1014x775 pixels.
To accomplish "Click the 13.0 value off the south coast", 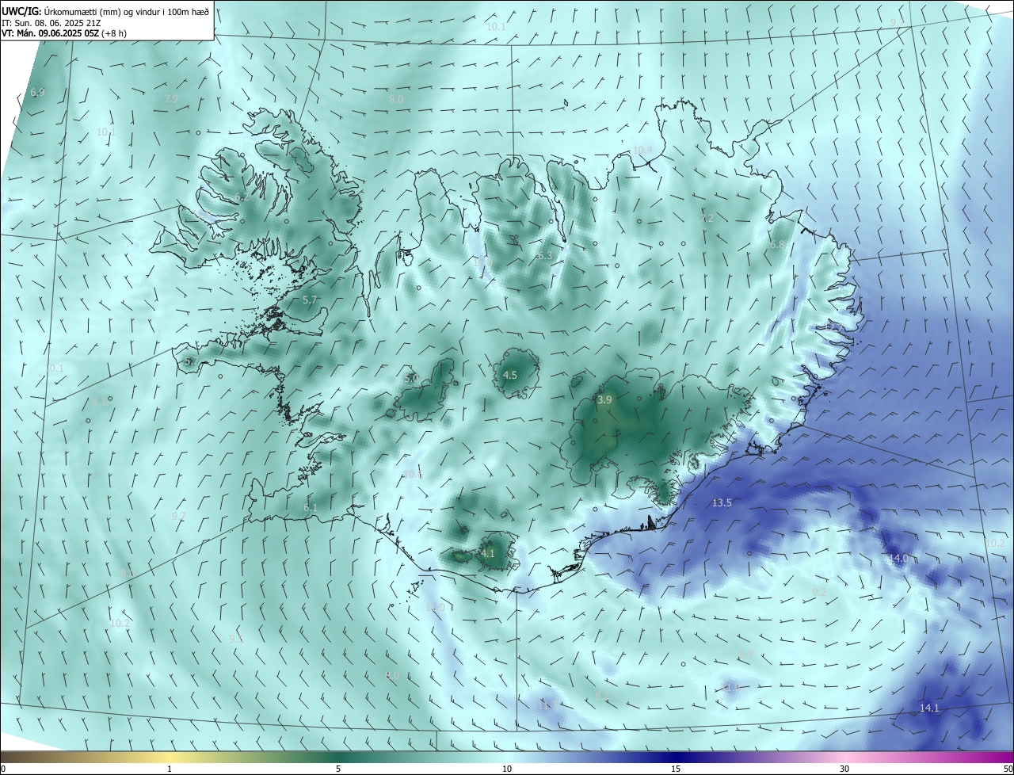I will 435,608.
